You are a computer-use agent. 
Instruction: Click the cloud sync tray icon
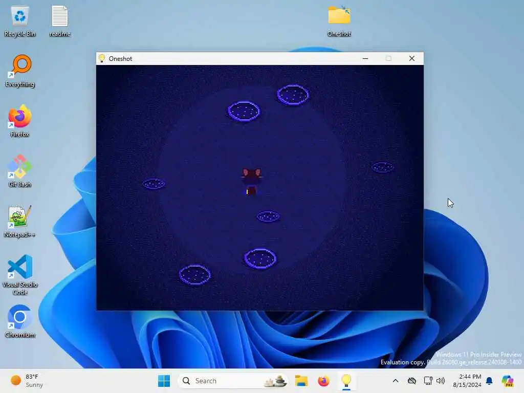[x=412, y=381]
